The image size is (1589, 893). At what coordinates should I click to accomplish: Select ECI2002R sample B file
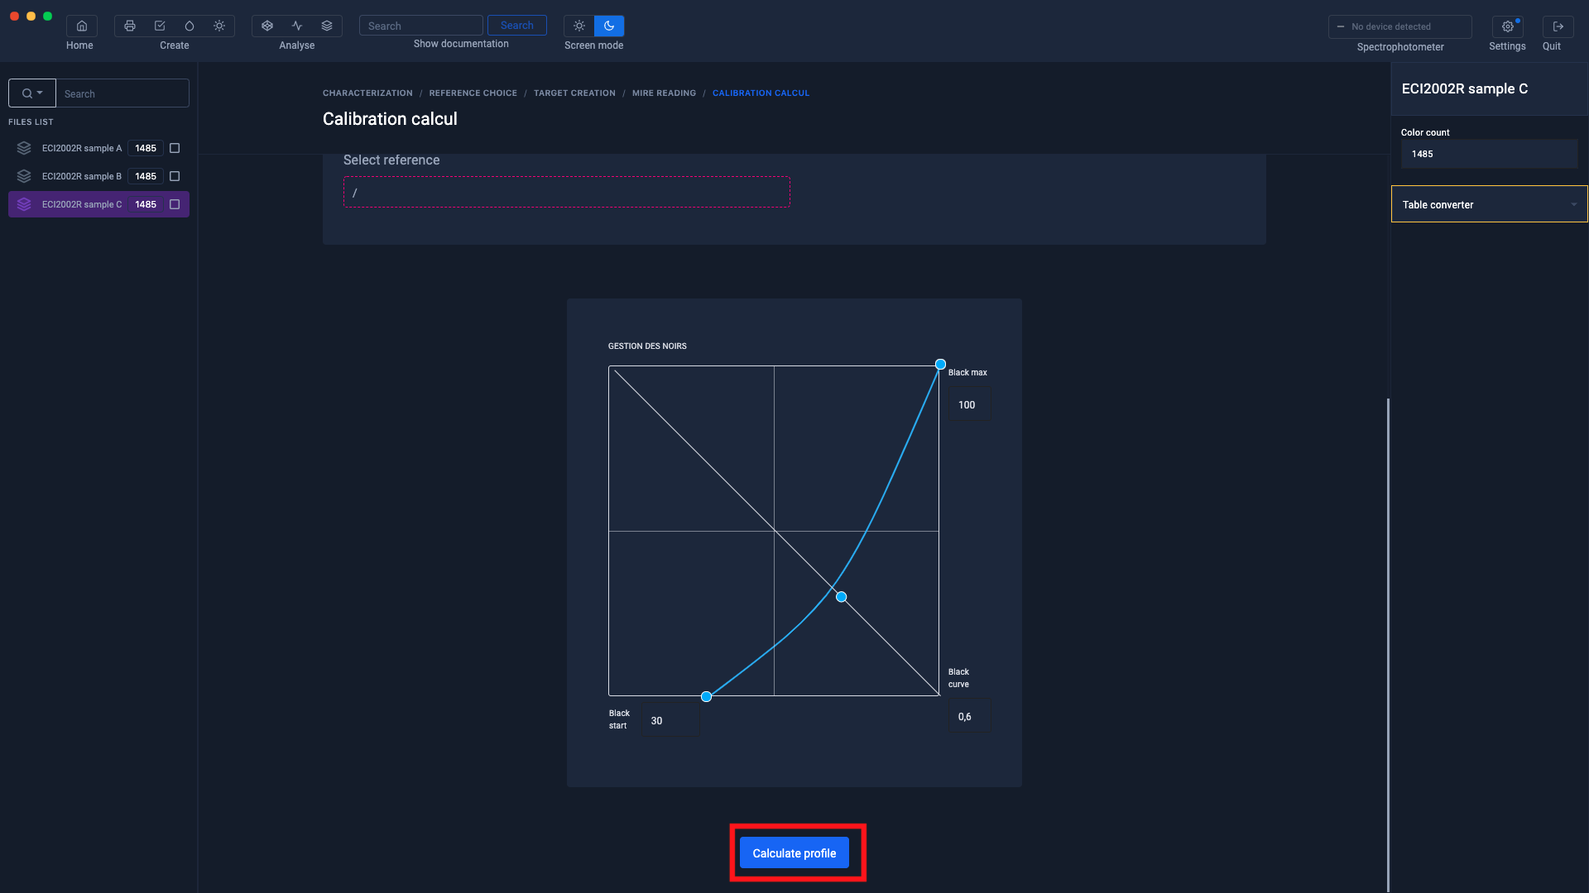(x=98, y=176)
